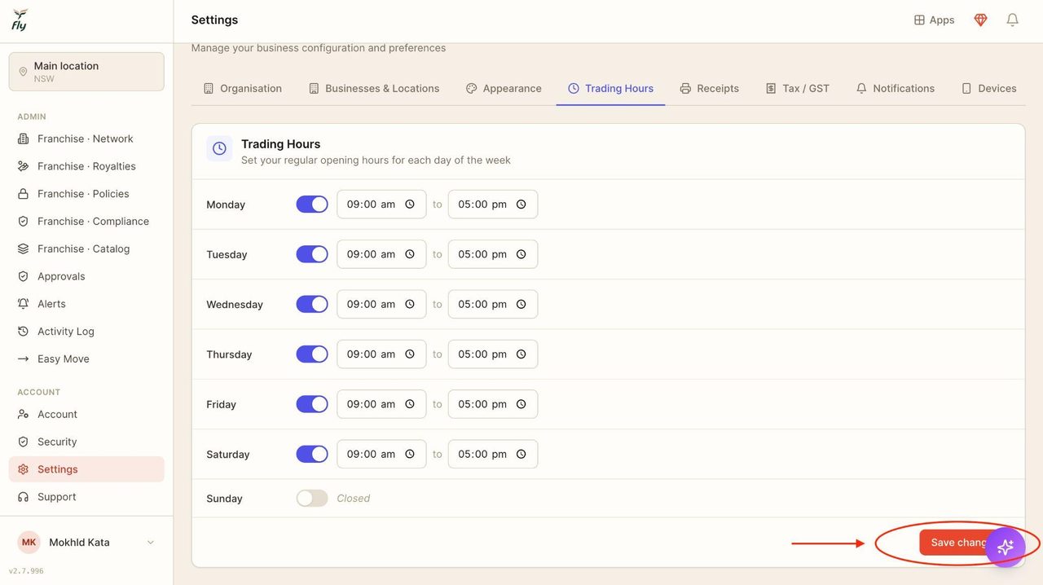Open Franchise · Catalog page
This screenshot has height=585, width=1043.
[86, 249]
